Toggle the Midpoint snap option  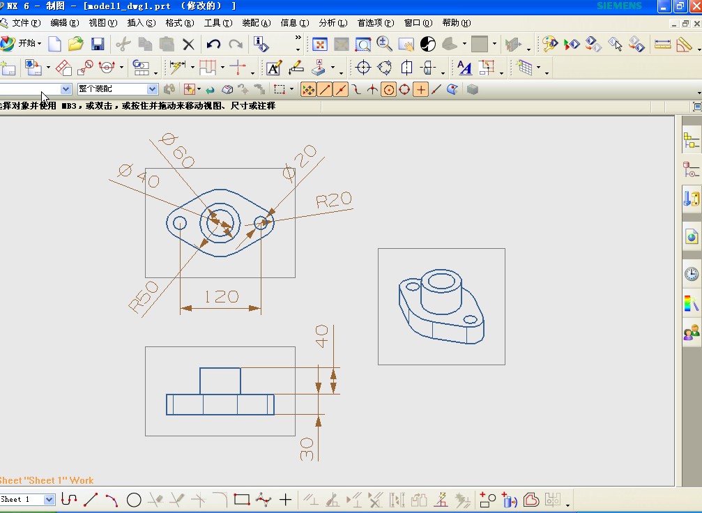[x=341, y=89]
